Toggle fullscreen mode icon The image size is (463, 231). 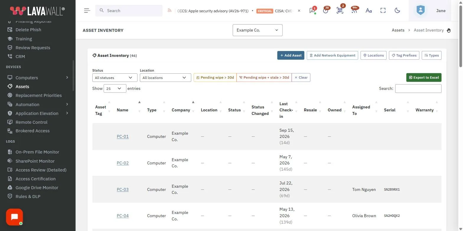pos(383,11)
